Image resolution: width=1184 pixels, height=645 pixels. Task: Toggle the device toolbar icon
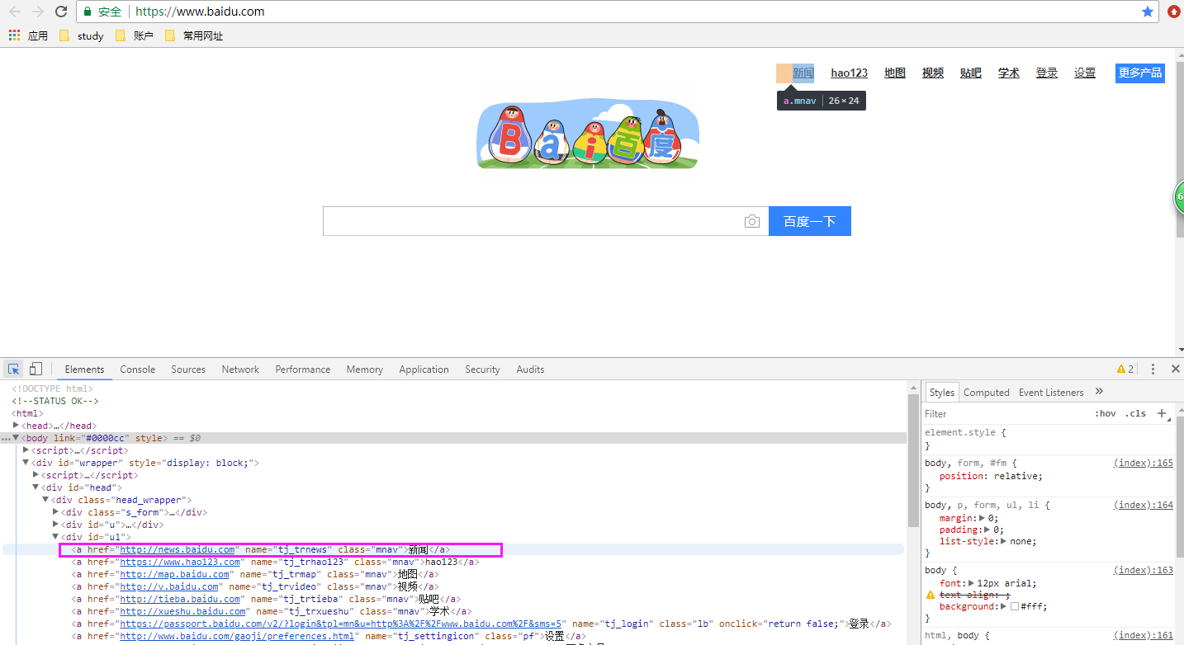36,369
